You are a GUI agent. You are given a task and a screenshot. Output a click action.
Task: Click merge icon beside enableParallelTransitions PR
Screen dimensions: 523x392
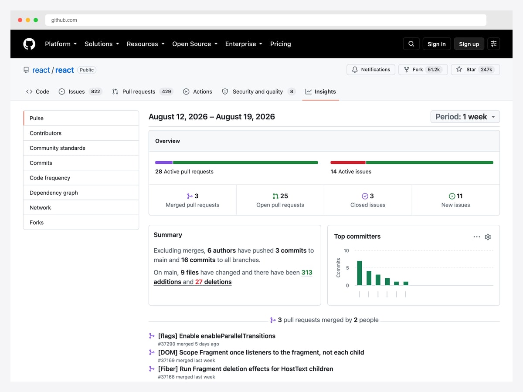(152, 336)
